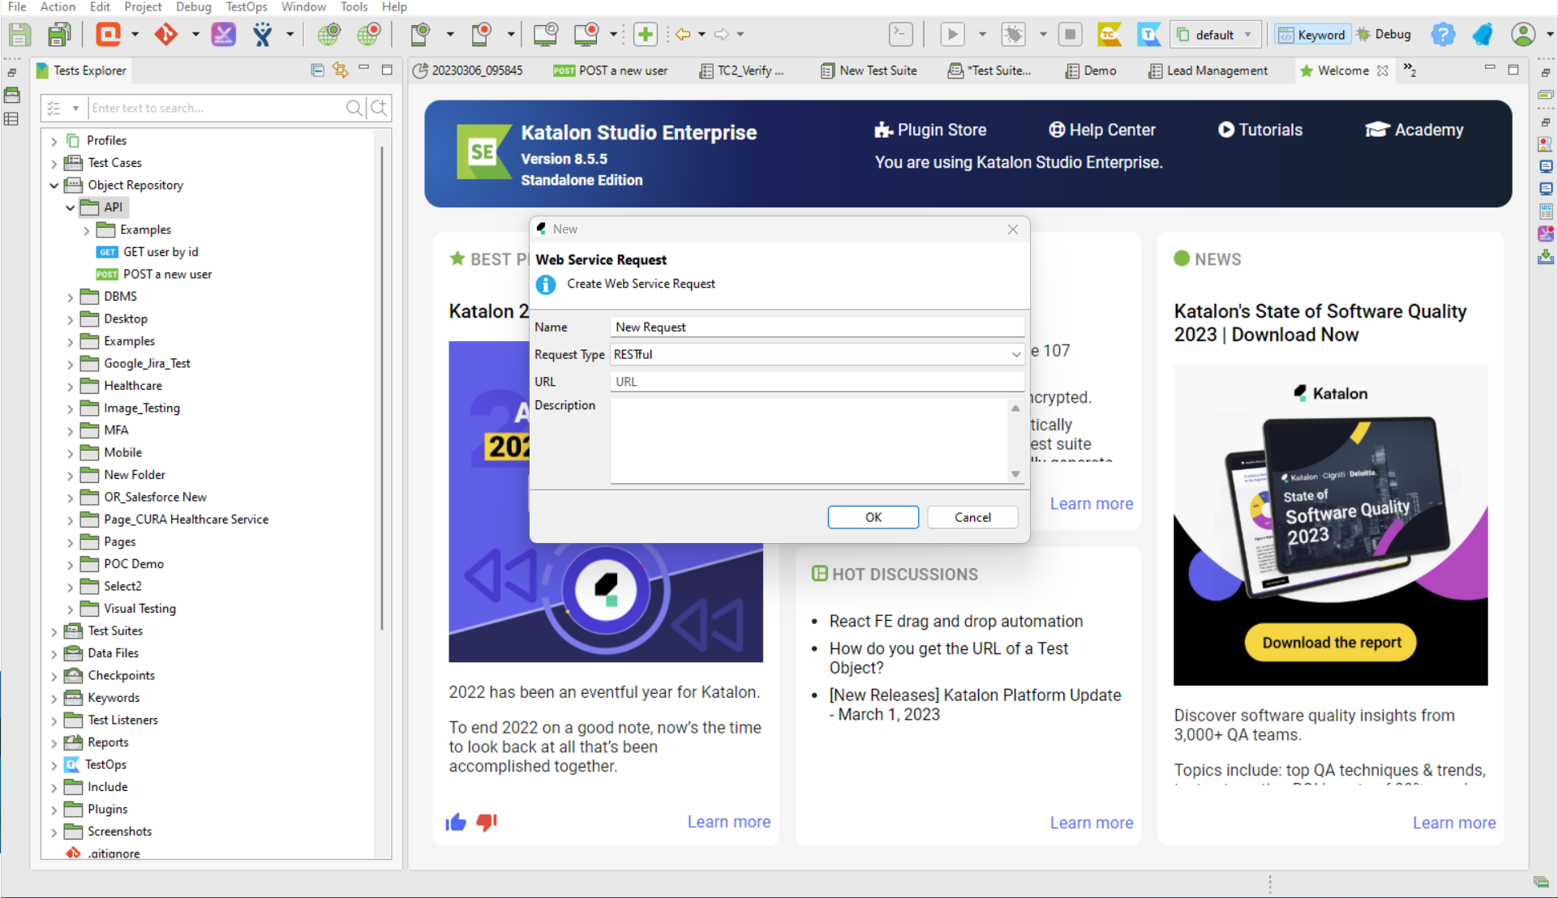Click the Record Windows monitor icon
The width and height of the screenshot is (1558, 898).
tap(586, 34)
